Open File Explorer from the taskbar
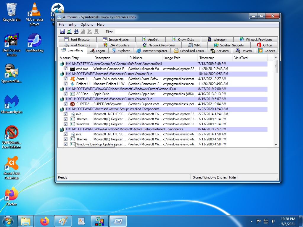Image resolution: width=303 pixels, height=227 pixels. (25, 221)
